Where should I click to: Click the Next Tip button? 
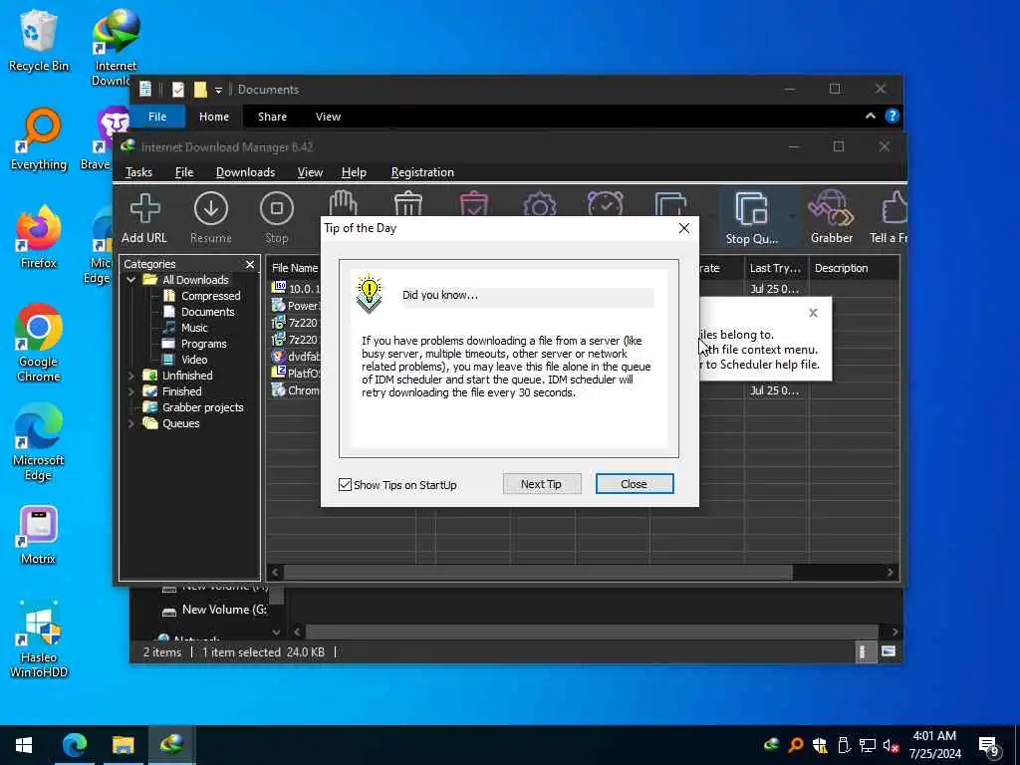pyautogui.click(x=541, y=484)
